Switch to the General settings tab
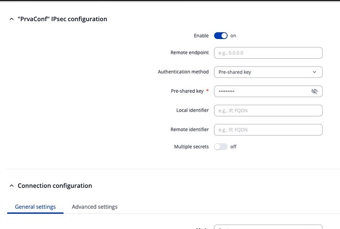This screenshot has height=229, width=340. (35, 207)
